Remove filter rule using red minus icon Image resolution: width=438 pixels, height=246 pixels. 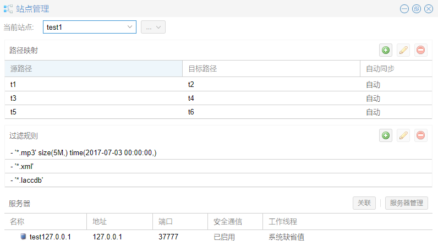point(420,135)
